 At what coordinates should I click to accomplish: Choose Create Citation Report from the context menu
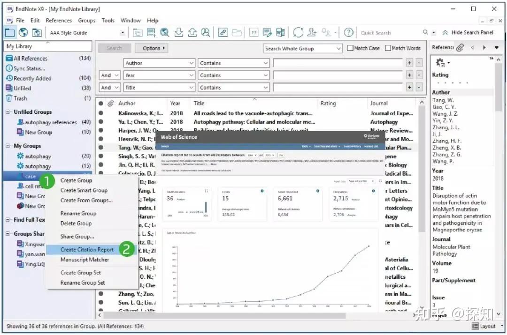coord(87,249)
